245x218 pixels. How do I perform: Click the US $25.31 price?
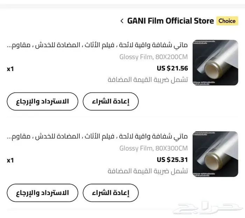click(x=172, y=160)
